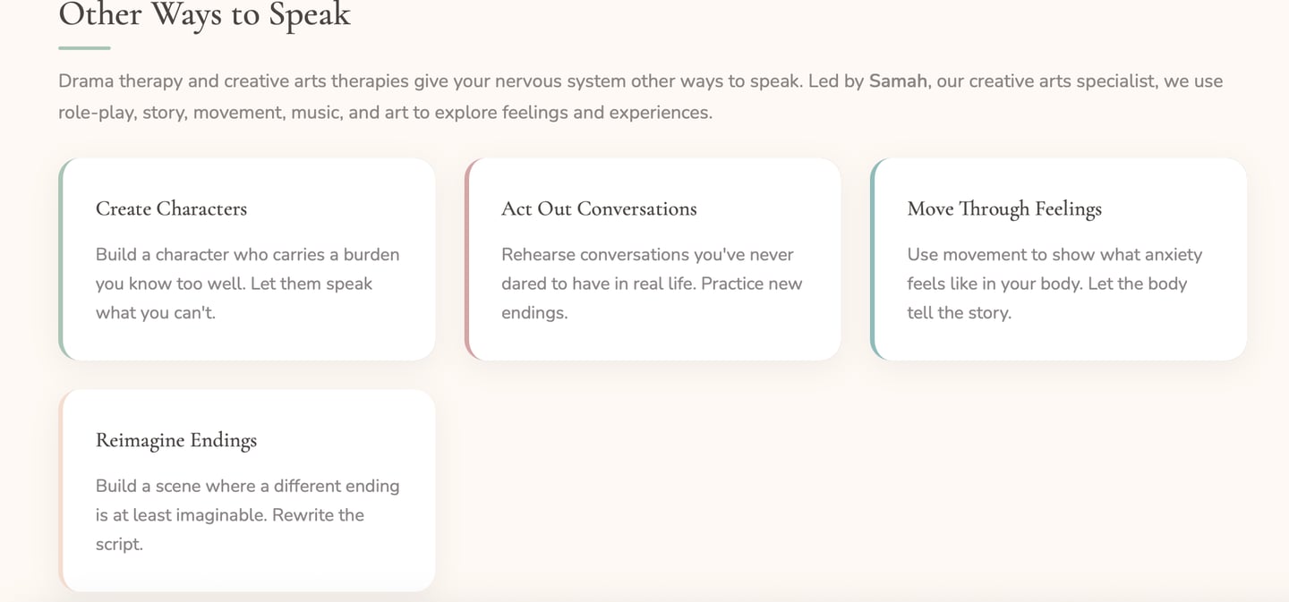The width and height of the screenshot is (1289, 602).
Task: Click the teal accent bar on Move Through Feelings
Action: coord(873,259)
